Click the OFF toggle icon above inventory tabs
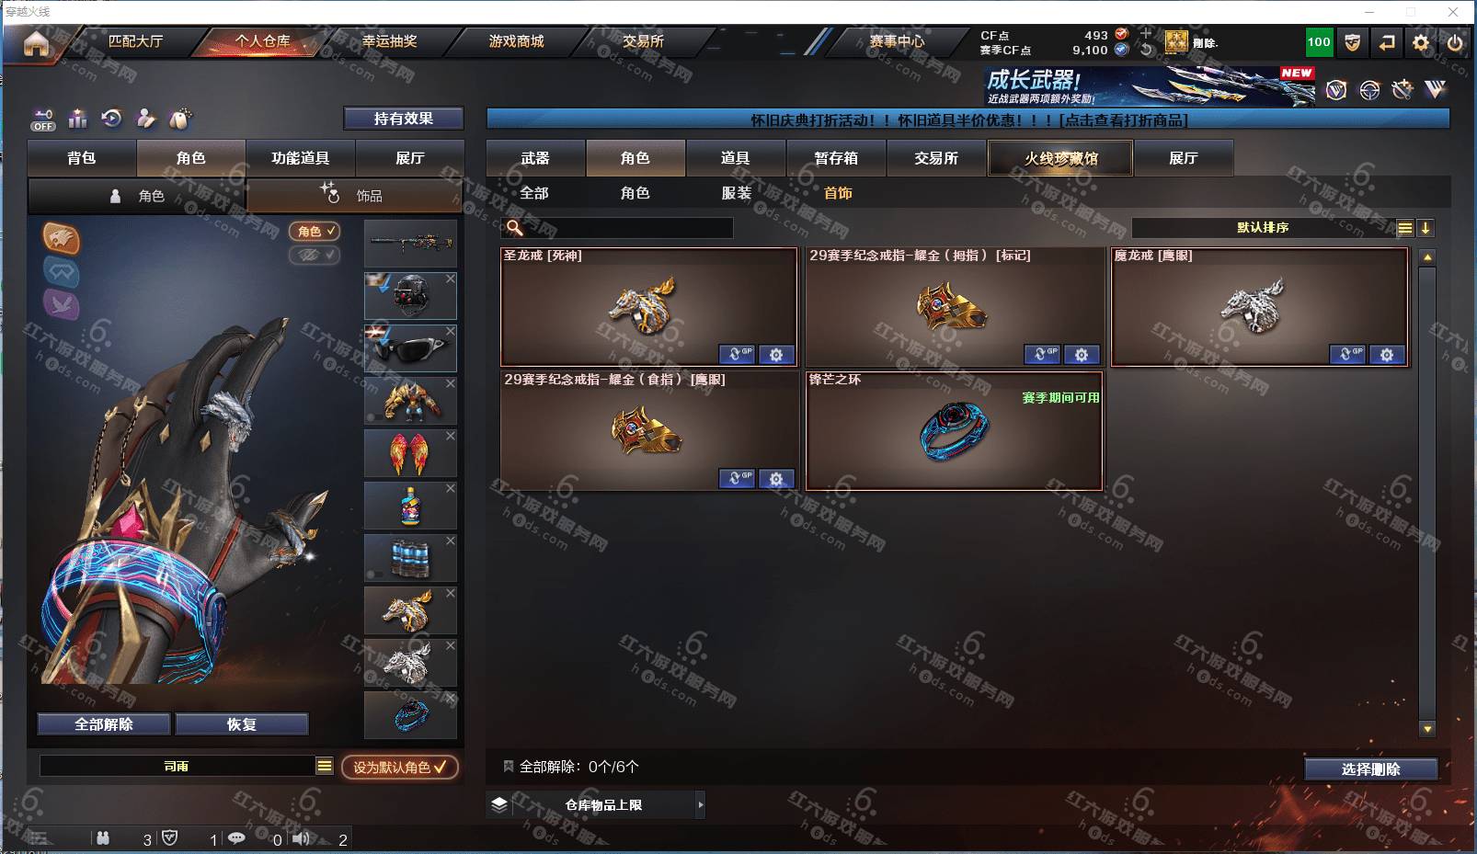The image size is (1477, 854). [43, 120]
